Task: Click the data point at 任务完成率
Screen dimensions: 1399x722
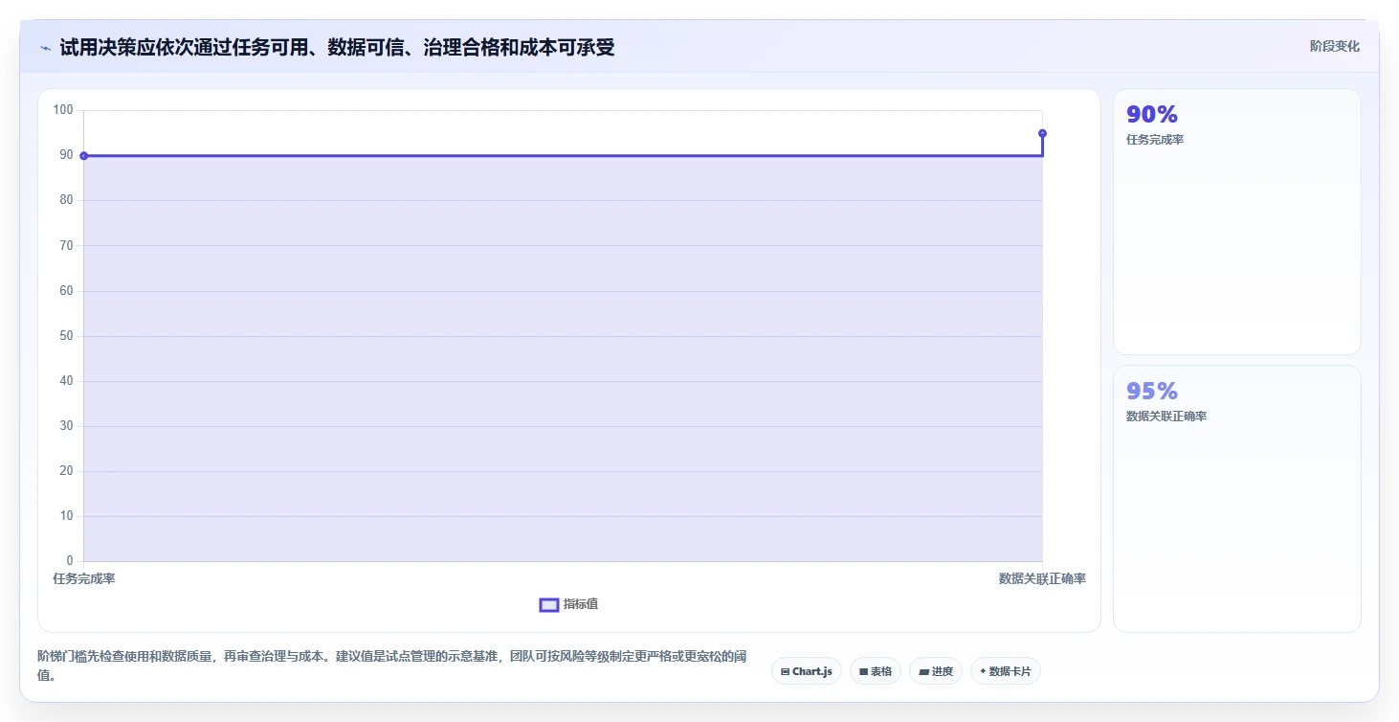Action: [x=84, y=155]
